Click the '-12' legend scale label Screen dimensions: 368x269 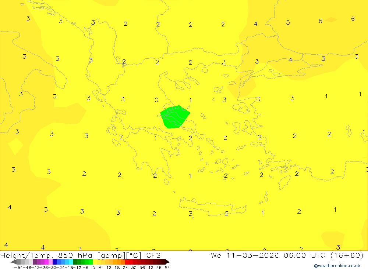77,268
